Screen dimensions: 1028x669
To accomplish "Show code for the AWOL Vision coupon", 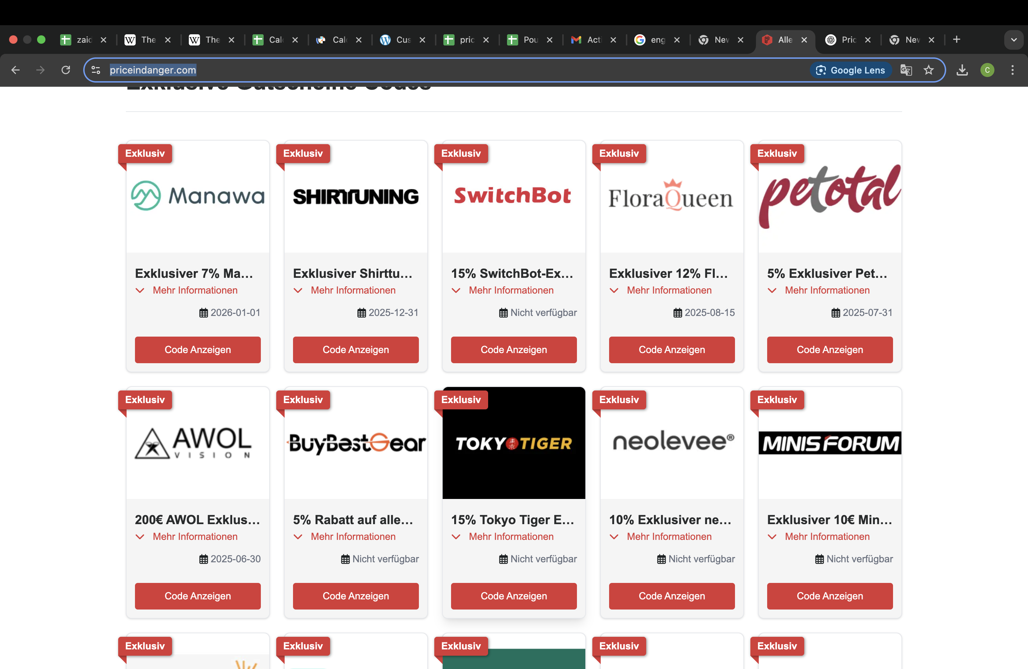I will click(198, 596).
